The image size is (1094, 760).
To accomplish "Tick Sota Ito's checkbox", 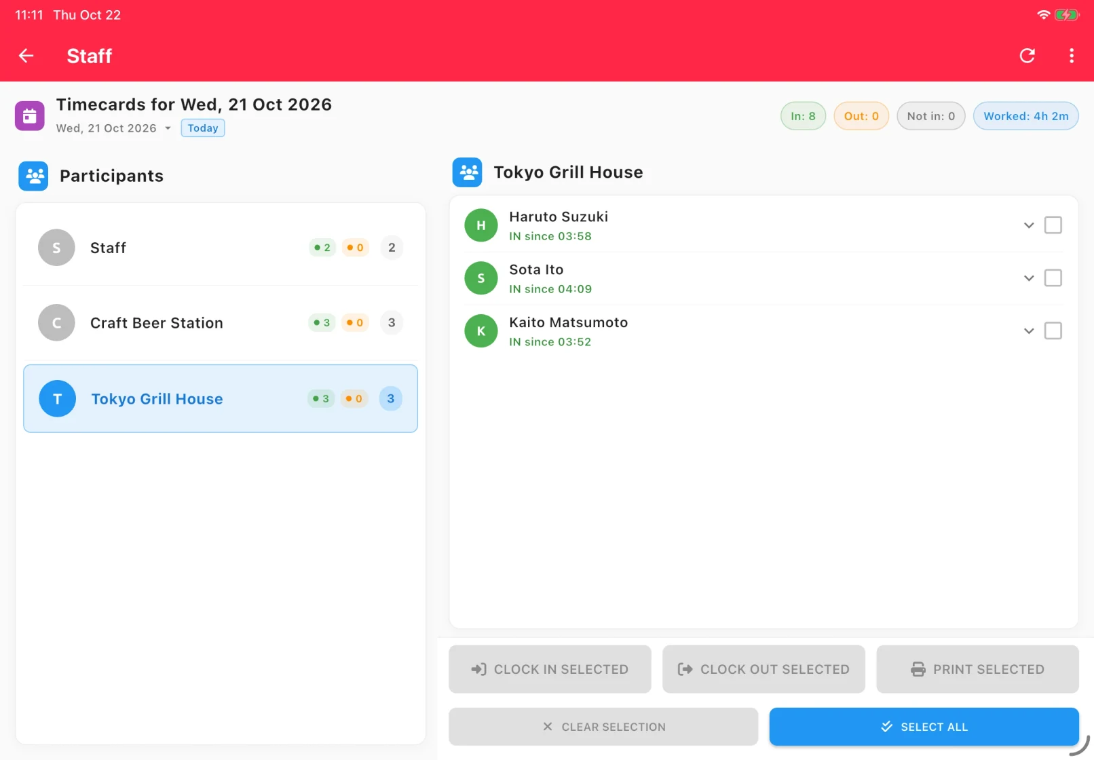I will (x=1053, y=278).
